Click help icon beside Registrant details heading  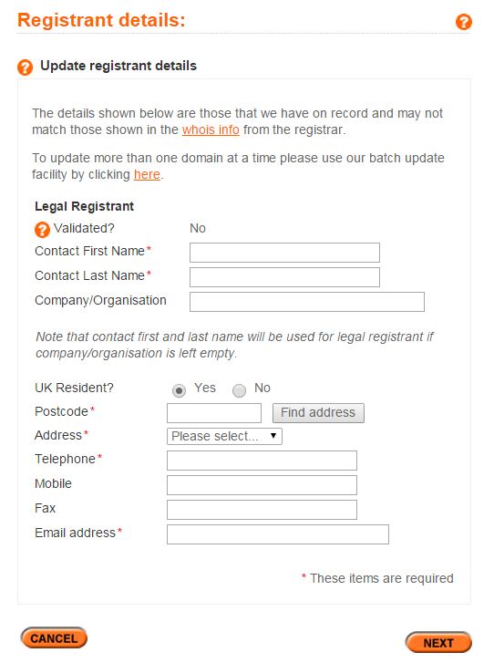pyautogui.click(x=464, y=22)
